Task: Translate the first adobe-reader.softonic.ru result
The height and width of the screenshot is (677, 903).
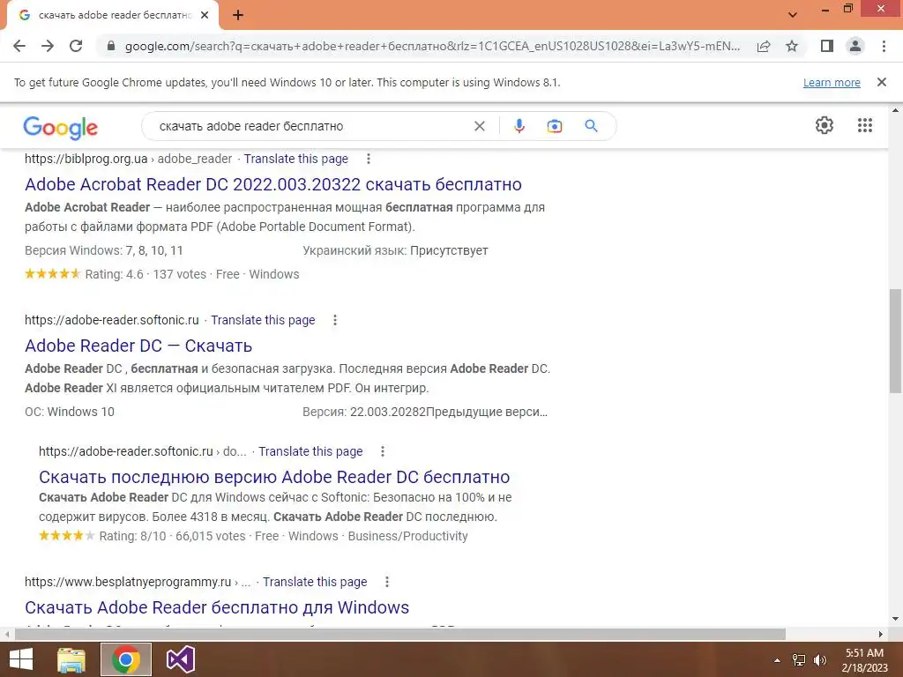Action: pyautogui.click(x=263, y=320)
